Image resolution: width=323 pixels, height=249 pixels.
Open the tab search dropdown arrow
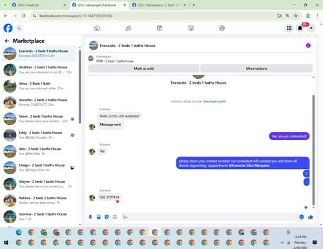tap(5, 5)
